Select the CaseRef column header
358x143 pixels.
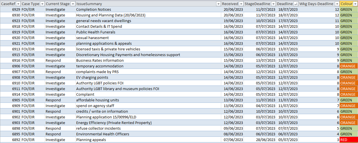[10, 4]
